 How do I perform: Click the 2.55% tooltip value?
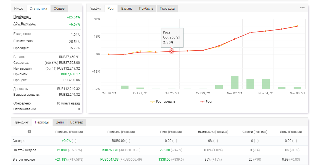[x=168, y=42]
